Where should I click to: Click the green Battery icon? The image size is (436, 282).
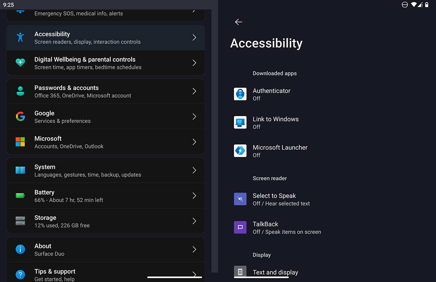[x=20, y=195]
